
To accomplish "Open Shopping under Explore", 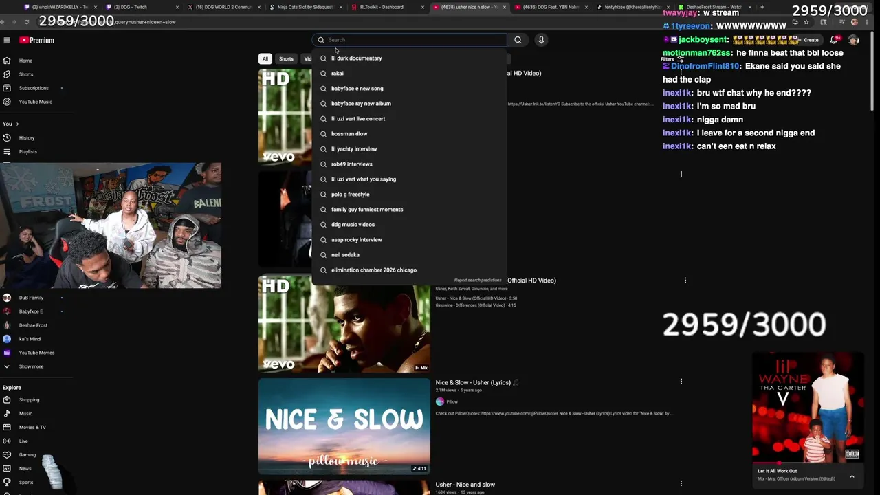I will (x=29, y=399).
